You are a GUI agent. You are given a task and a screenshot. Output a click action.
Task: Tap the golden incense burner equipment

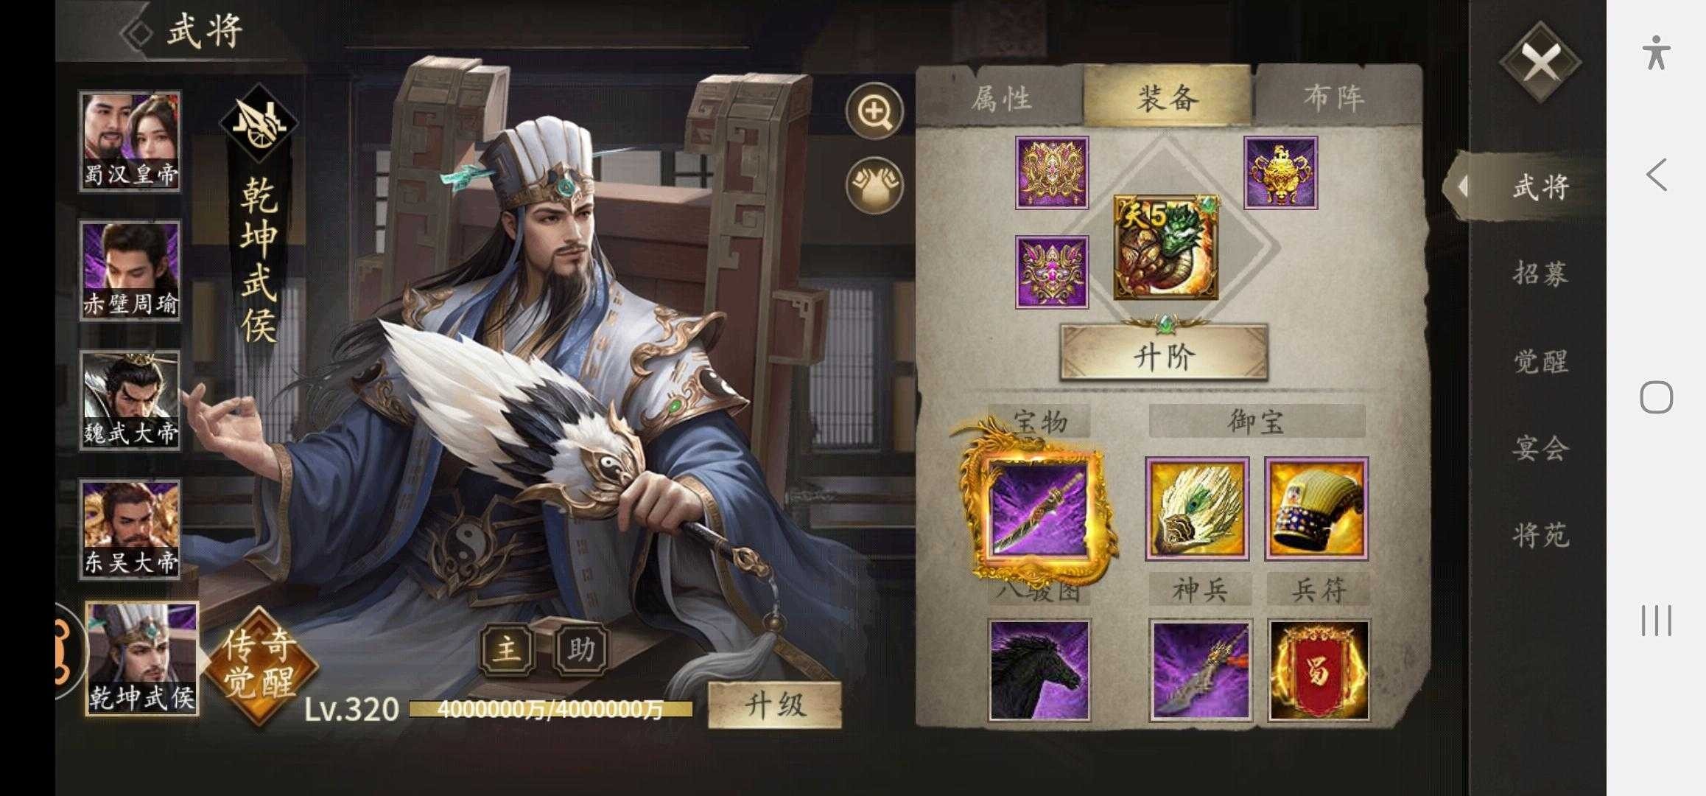pos(1280,173)
